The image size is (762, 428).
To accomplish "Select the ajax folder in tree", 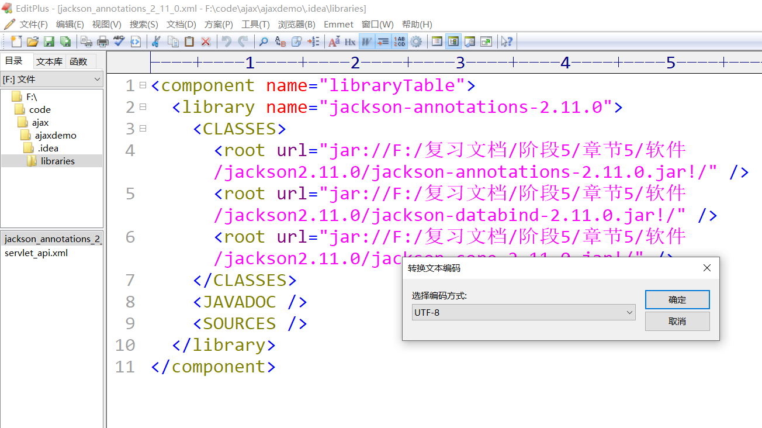I will click(x=33, y=122).
